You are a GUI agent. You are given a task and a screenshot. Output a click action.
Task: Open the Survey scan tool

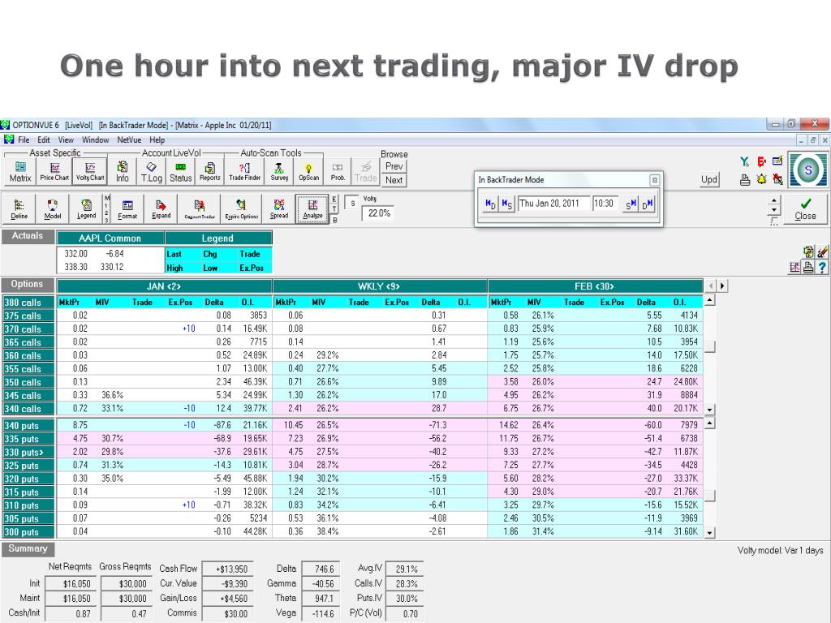pyautogui.click(x=279, y=172)
